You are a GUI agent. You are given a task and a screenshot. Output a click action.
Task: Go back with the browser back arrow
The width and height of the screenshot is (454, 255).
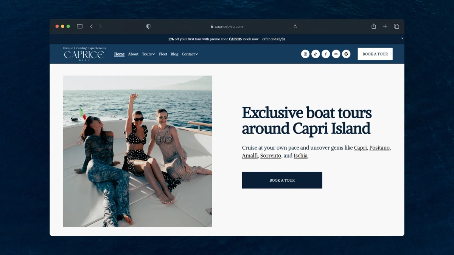pyautogui.click(x=91, y=26)
